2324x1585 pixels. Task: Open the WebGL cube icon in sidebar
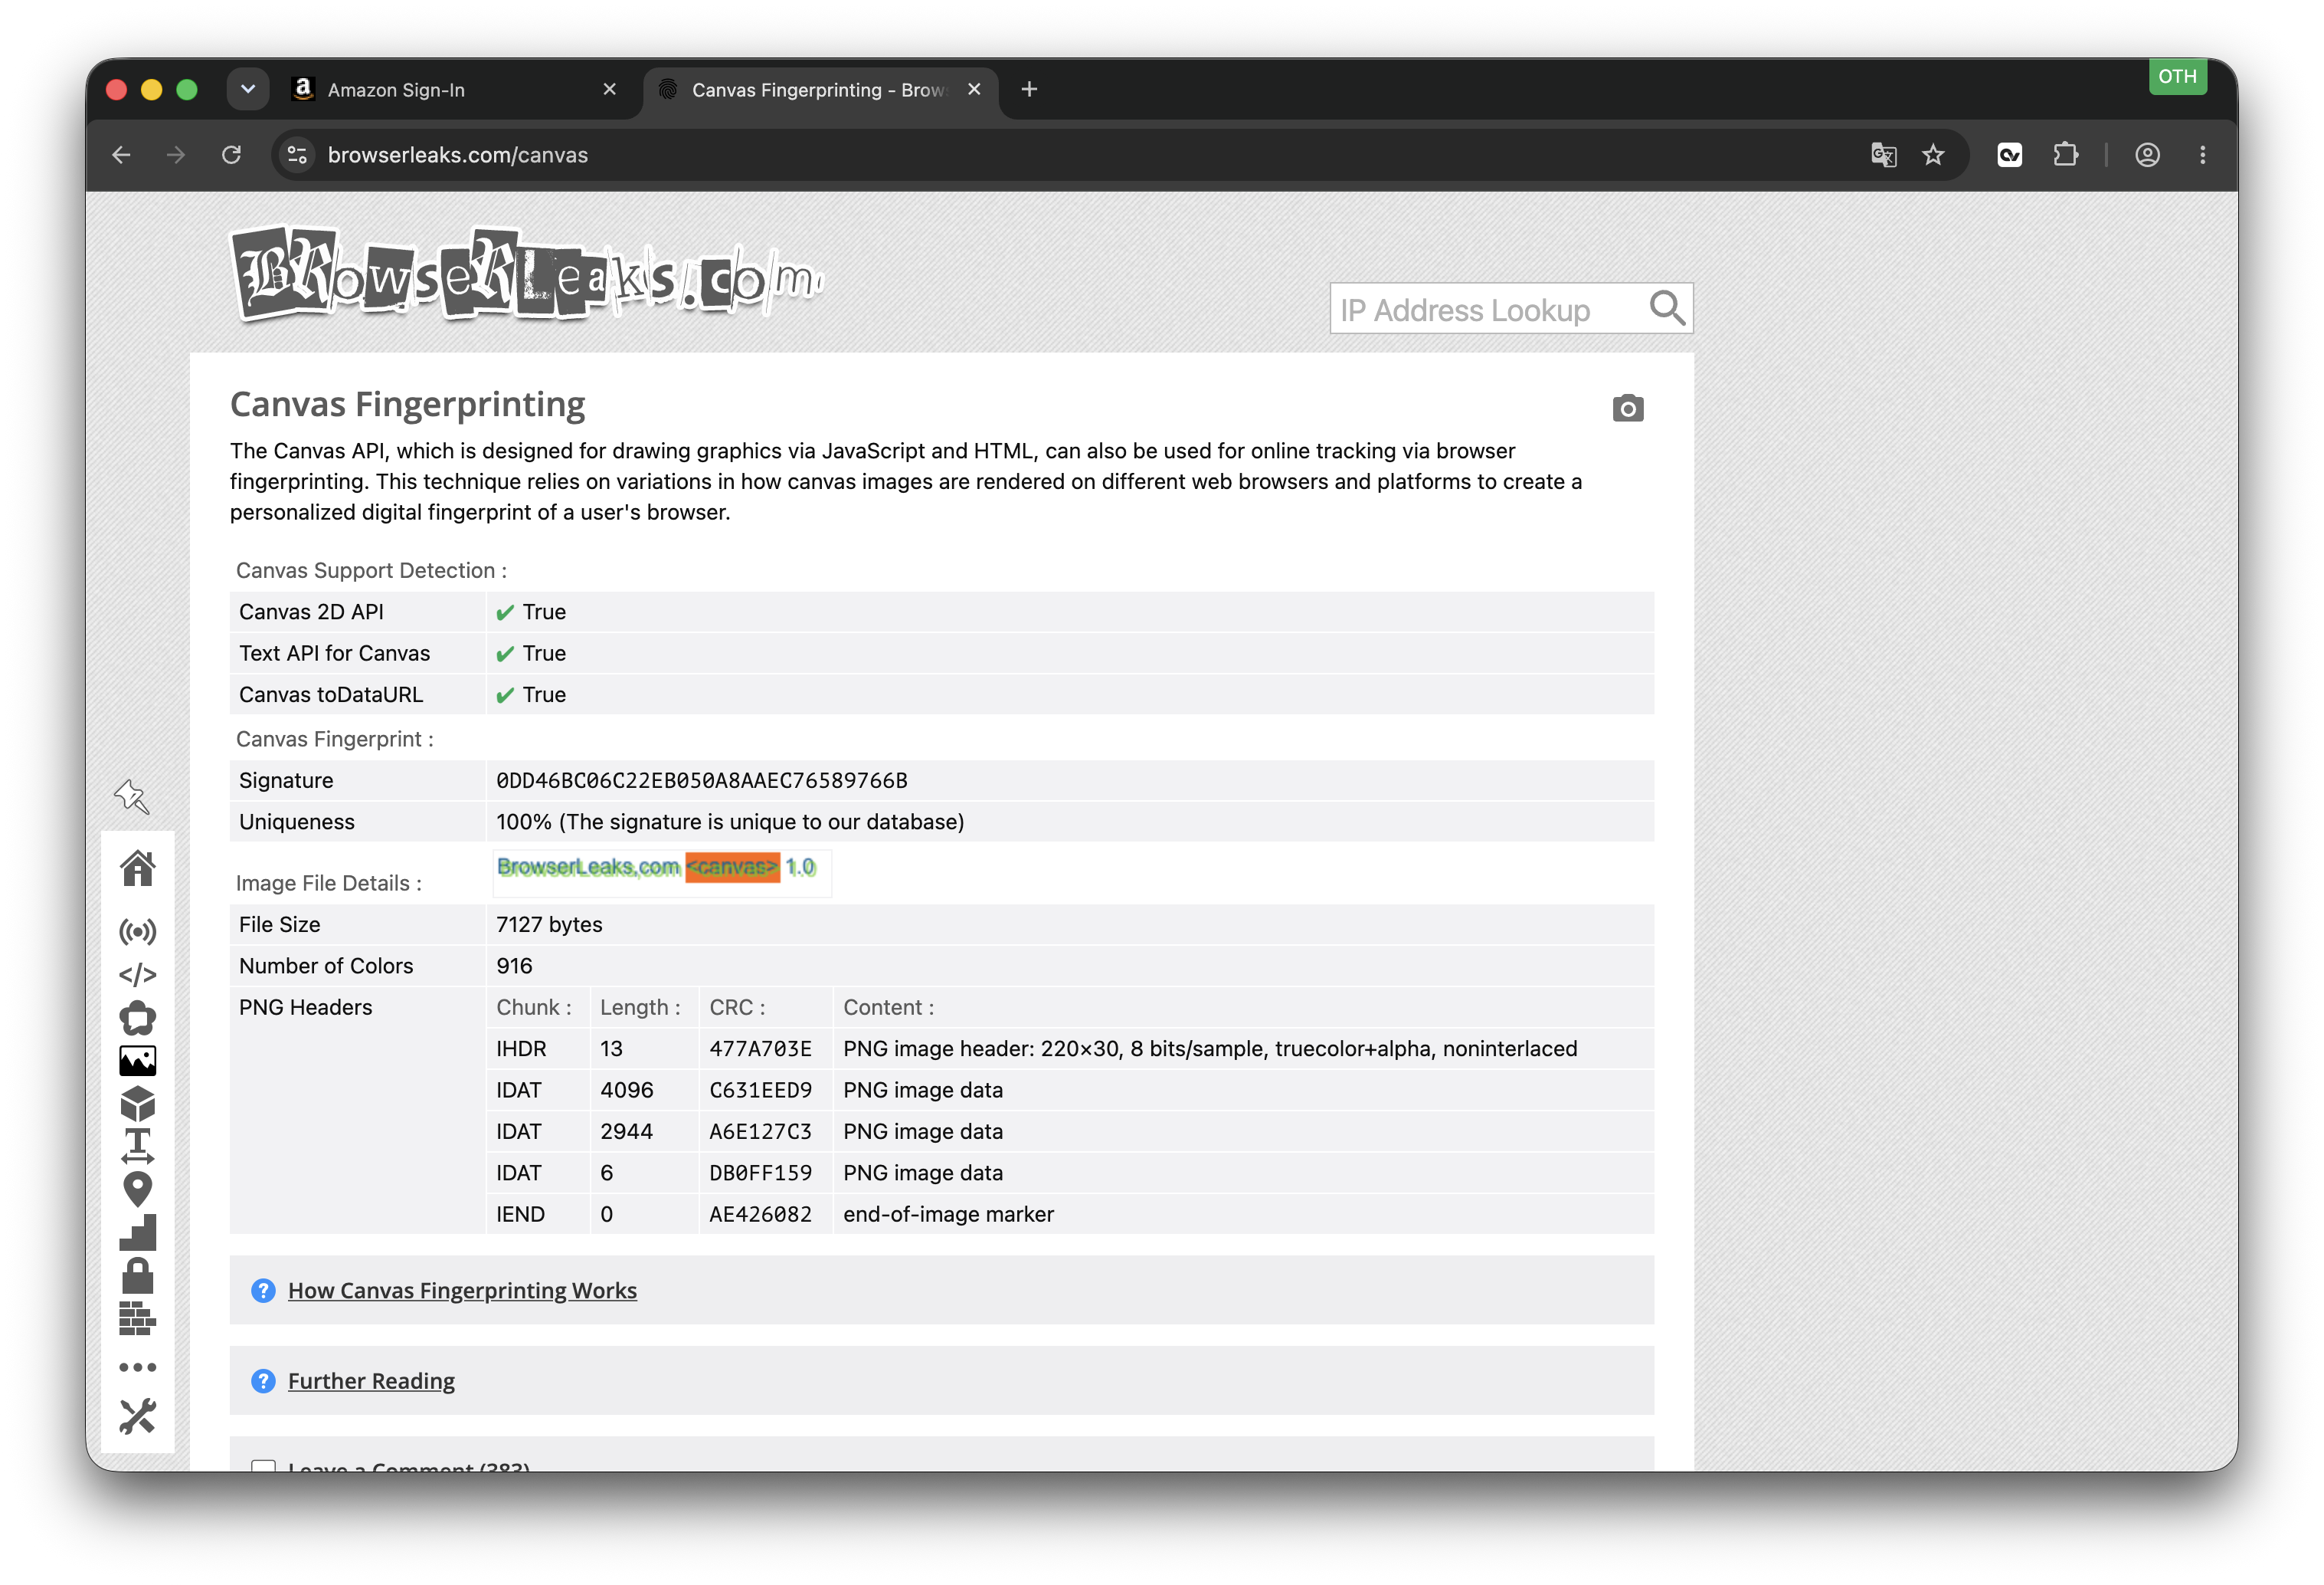click(138, 1104)
